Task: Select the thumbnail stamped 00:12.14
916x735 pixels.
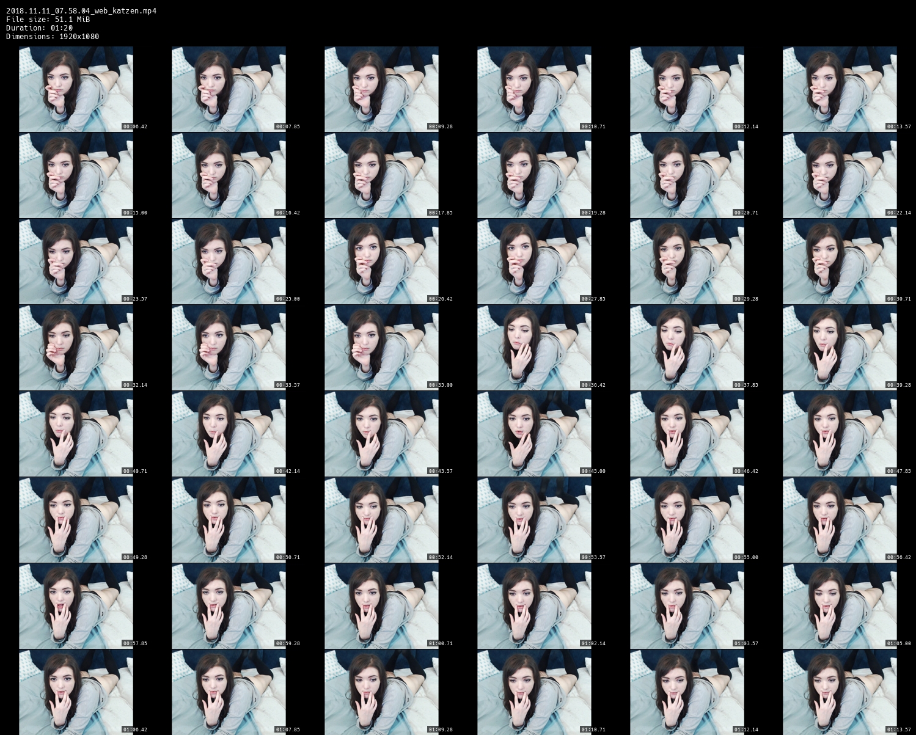Action: click(687, 89)
